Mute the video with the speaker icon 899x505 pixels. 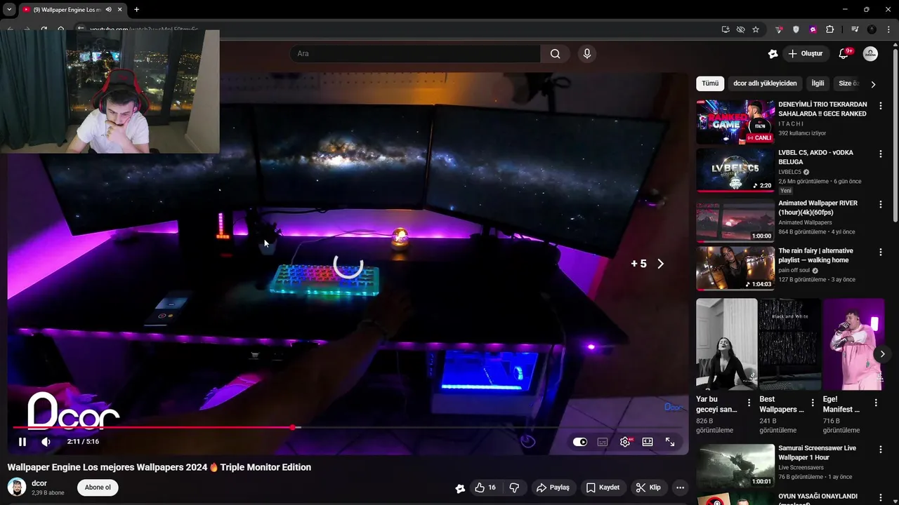[46, 442]
